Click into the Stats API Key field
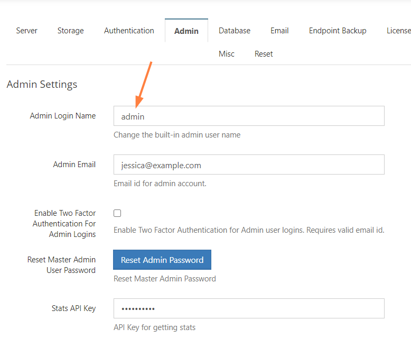Screen dimensions: 411x347 (x=249, y=308)
